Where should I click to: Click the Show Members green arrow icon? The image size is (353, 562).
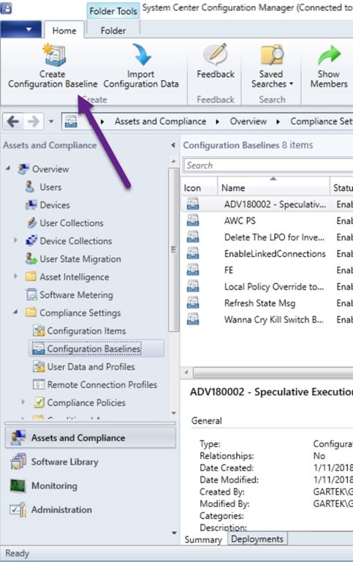tap(329, 55)
